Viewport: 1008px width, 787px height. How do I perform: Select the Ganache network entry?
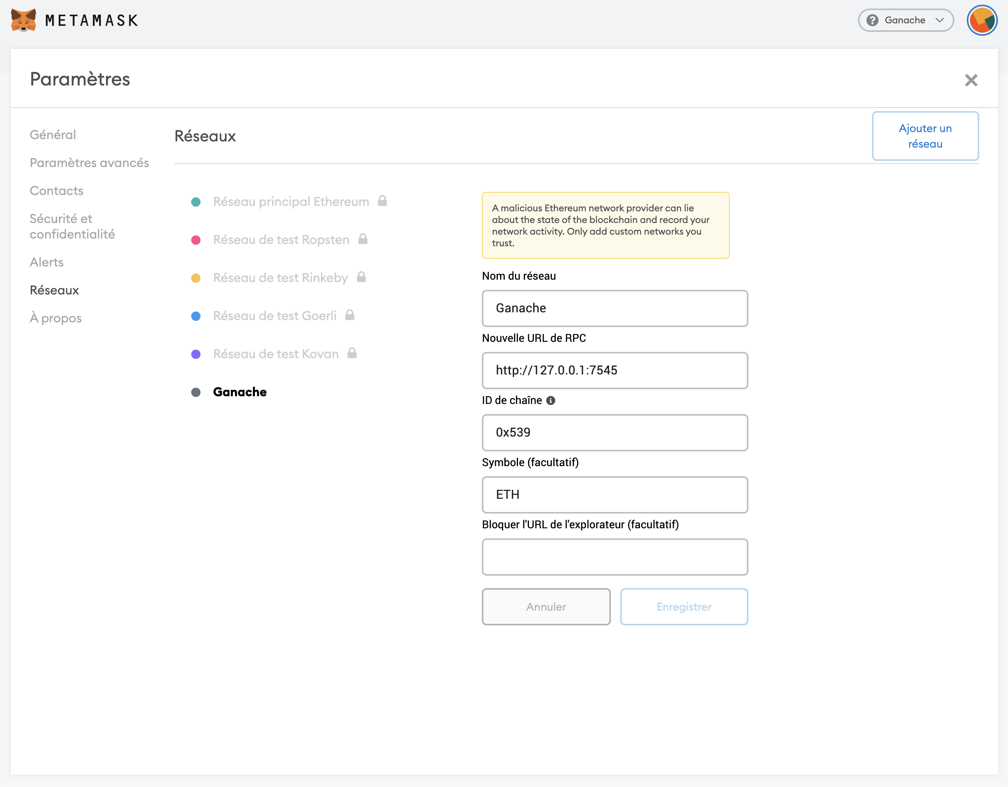tap(239, 392)
